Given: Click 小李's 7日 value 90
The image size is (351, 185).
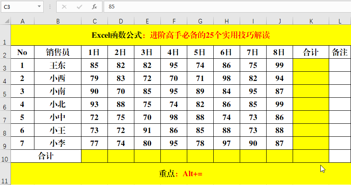Looking at the screenshot, I should click(253, 143).
